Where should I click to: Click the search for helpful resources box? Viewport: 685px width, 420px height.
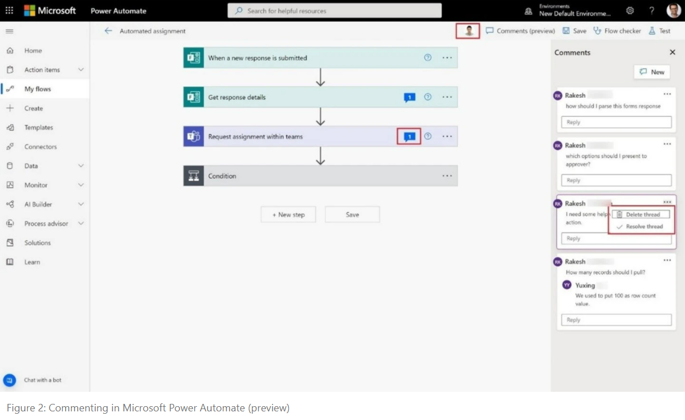[x=334, y=10]
